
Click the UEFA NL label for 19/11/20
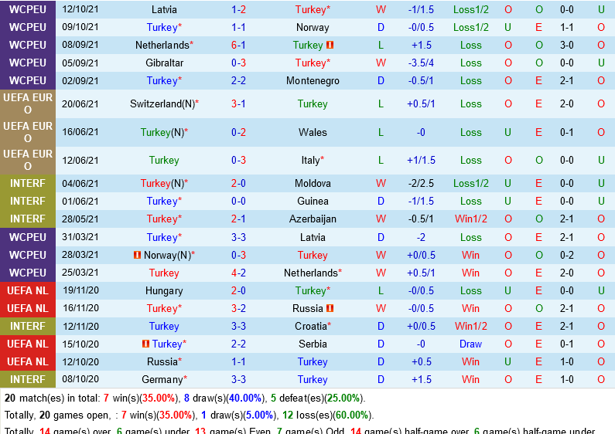[x=27, y=290]
